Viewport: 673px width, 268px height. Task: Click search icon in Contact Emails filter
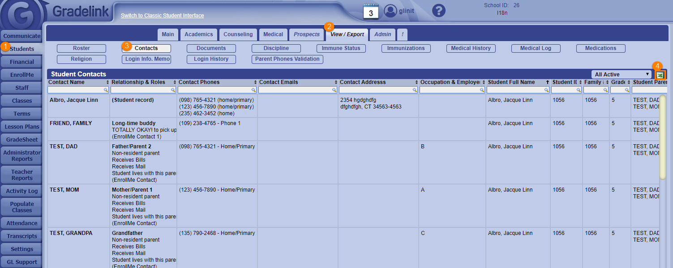(334, 90)
